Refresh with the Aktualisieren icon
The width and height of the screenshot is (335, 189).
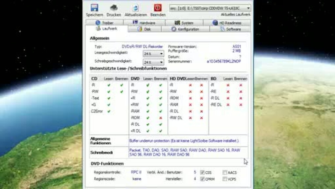click(x=135, y=8)
